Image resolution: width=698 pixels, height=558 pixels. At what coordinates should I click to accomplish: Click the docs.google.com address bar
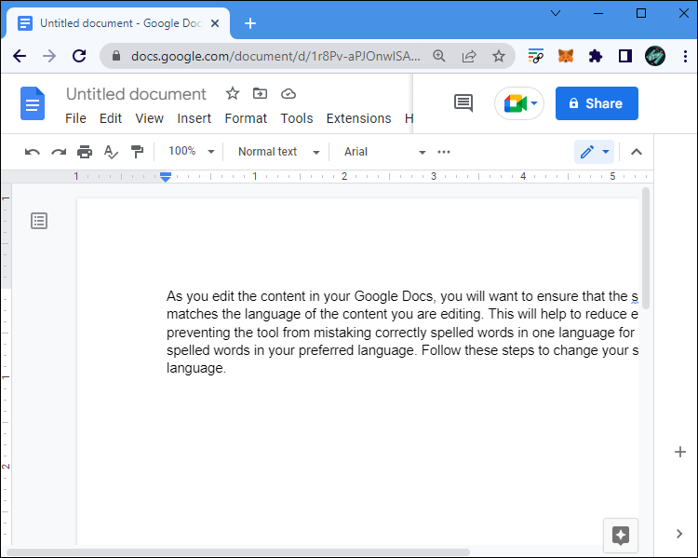pos(275,56)
